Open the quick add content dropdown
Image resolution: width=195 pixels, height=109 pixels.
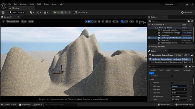(x=32, y=12)
